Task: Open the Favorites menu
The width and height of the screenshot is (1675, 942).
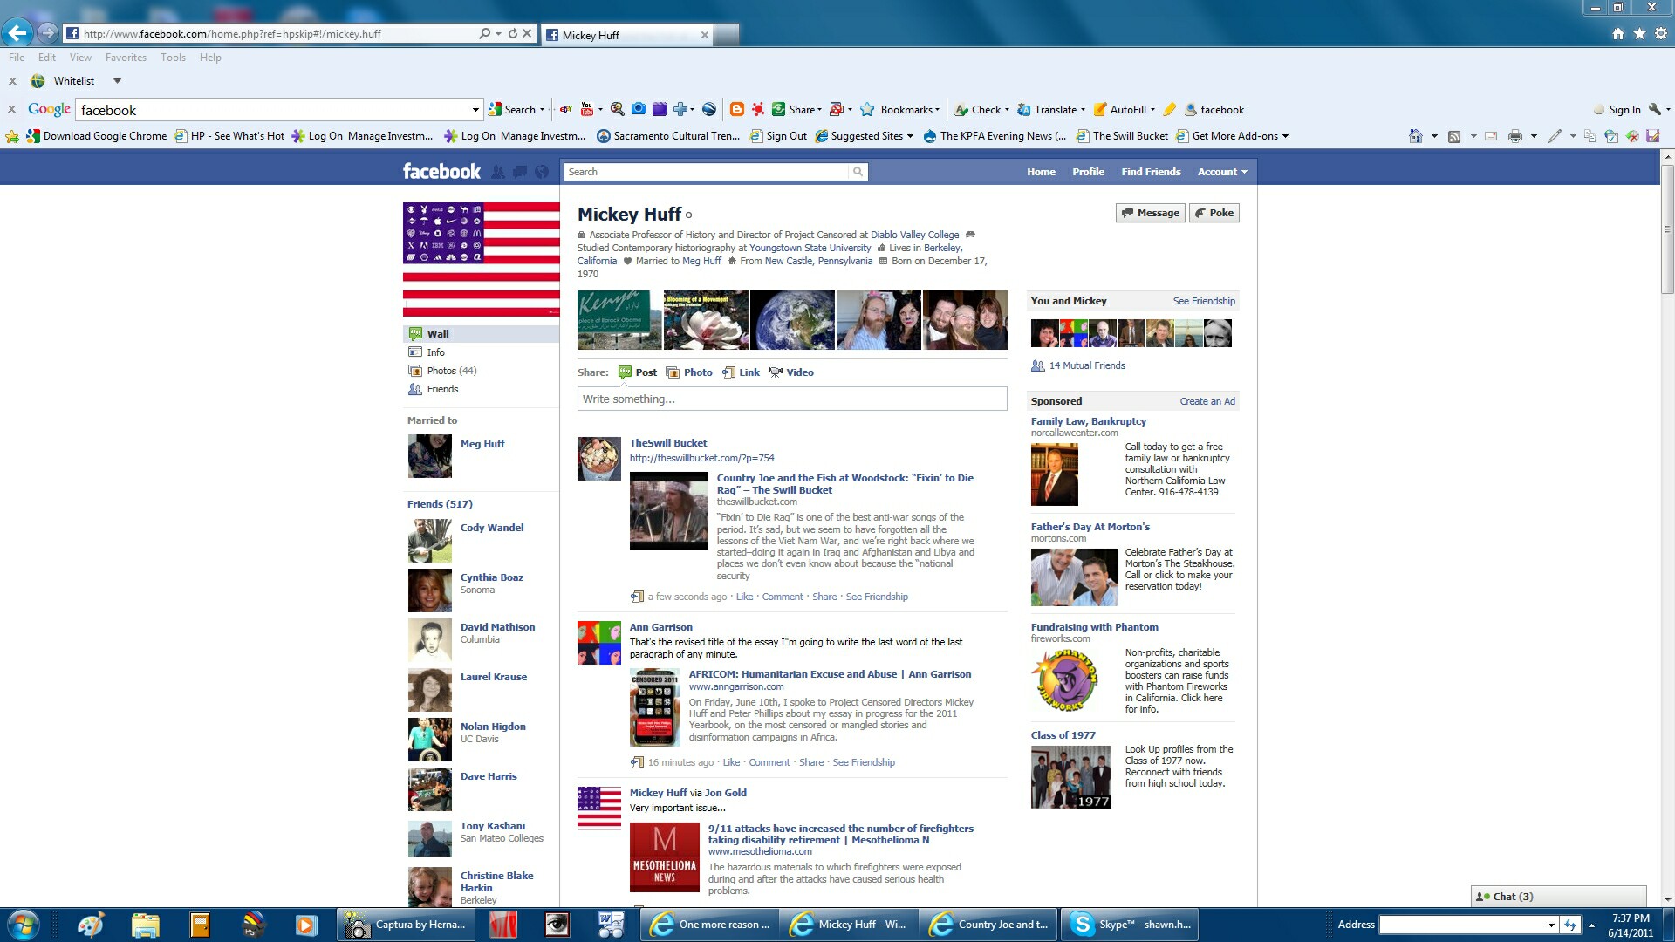Action: pos(126,58)
